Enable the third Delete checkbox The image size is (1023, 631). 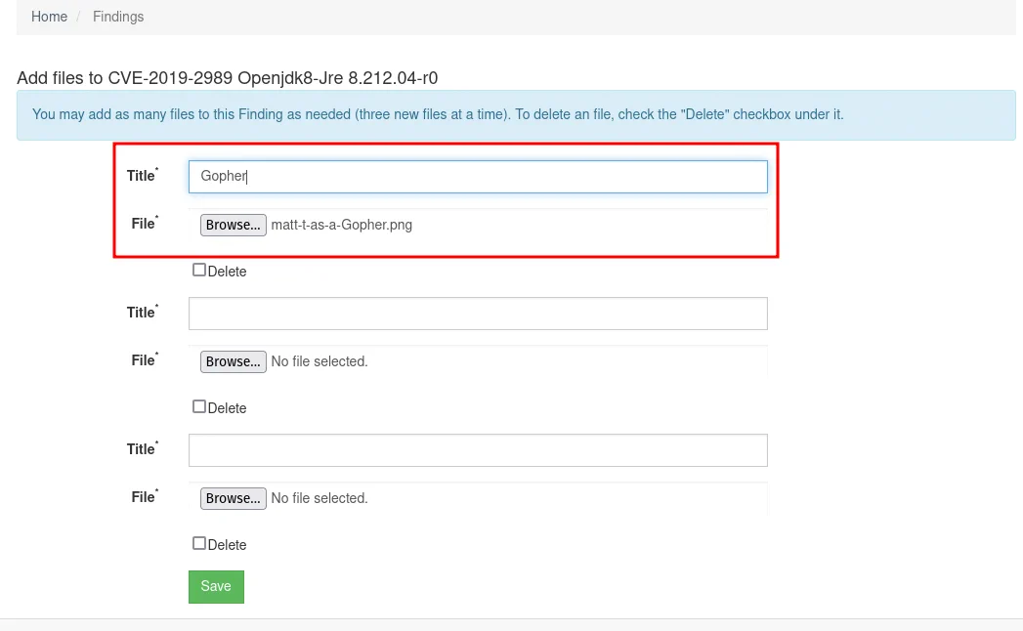tap(199, 544)
